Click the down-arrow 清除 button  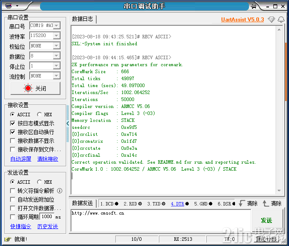click(248, 203)
